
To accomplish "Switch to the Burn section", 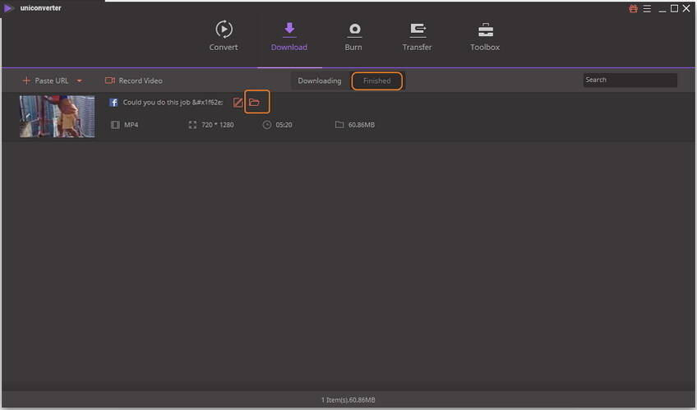I will click(353, 36).
